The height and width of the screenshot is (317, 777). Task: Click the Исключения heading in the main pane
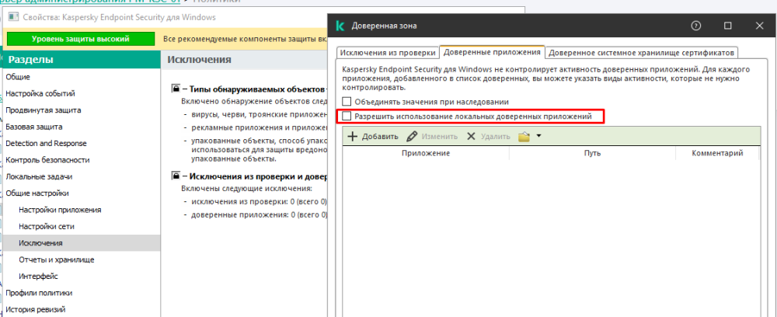tap(199, 60)
